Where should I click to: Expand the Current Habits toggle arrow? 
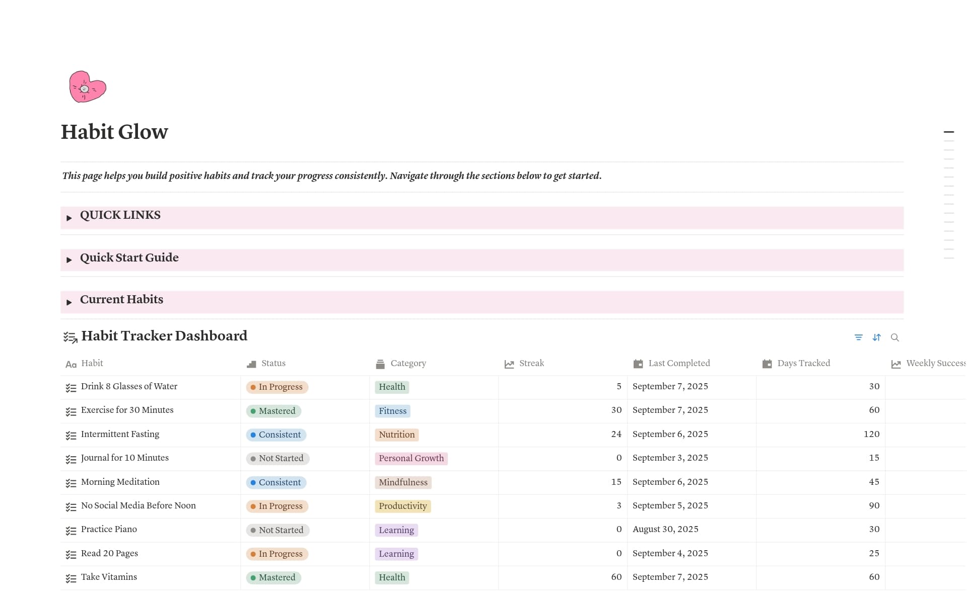pos(69,302)
